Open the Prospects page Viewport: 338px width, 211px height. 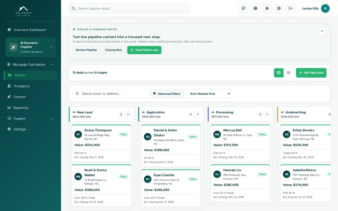30,86
